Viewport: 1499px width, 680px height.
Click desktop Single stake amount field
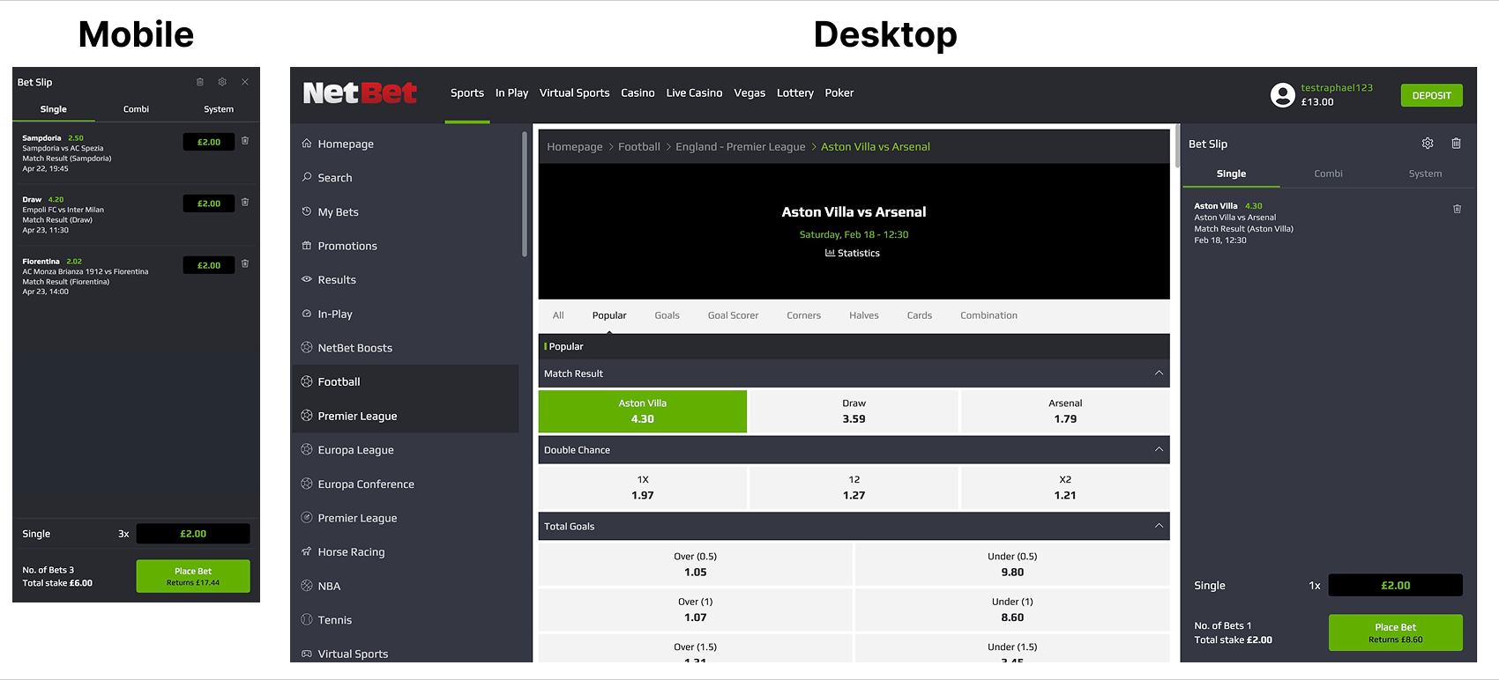pos(1395,586)
